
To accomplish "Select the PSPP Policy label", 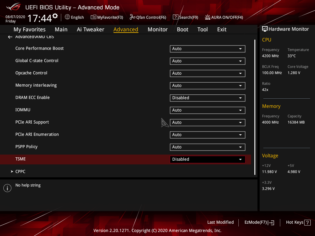I will pos(26,147).
